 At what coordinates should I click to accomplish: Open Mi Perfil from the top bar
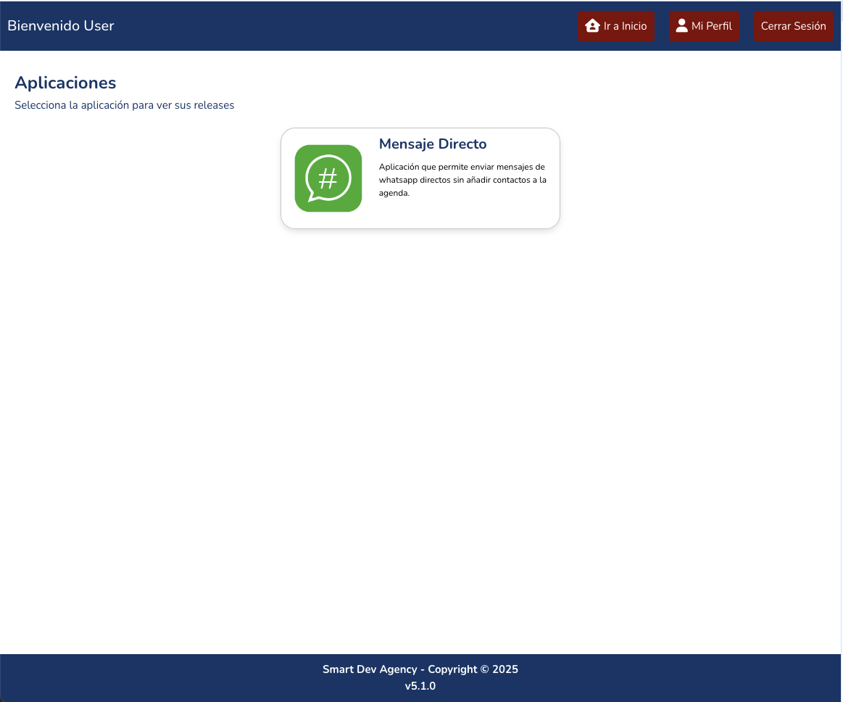pos(704,25)
